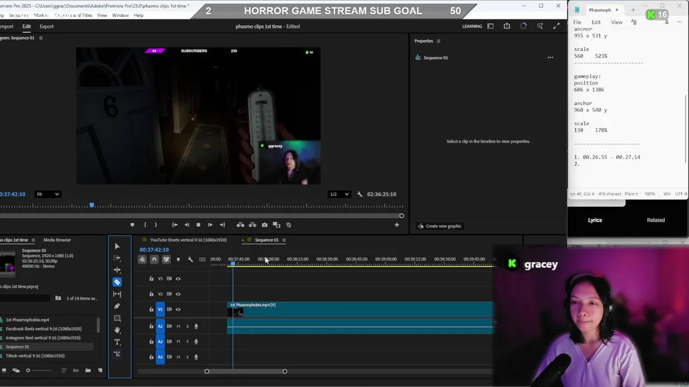Switch to Media Browser tab
689x387 pixels.
tap(57, 240)
